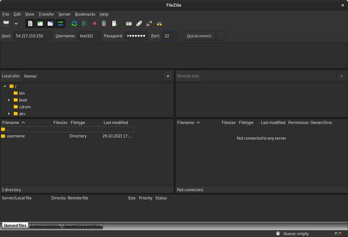The width and height of the screenshot is (348, 237).
Task: Expand the dev folder tree node
Action: click(9, 114)
